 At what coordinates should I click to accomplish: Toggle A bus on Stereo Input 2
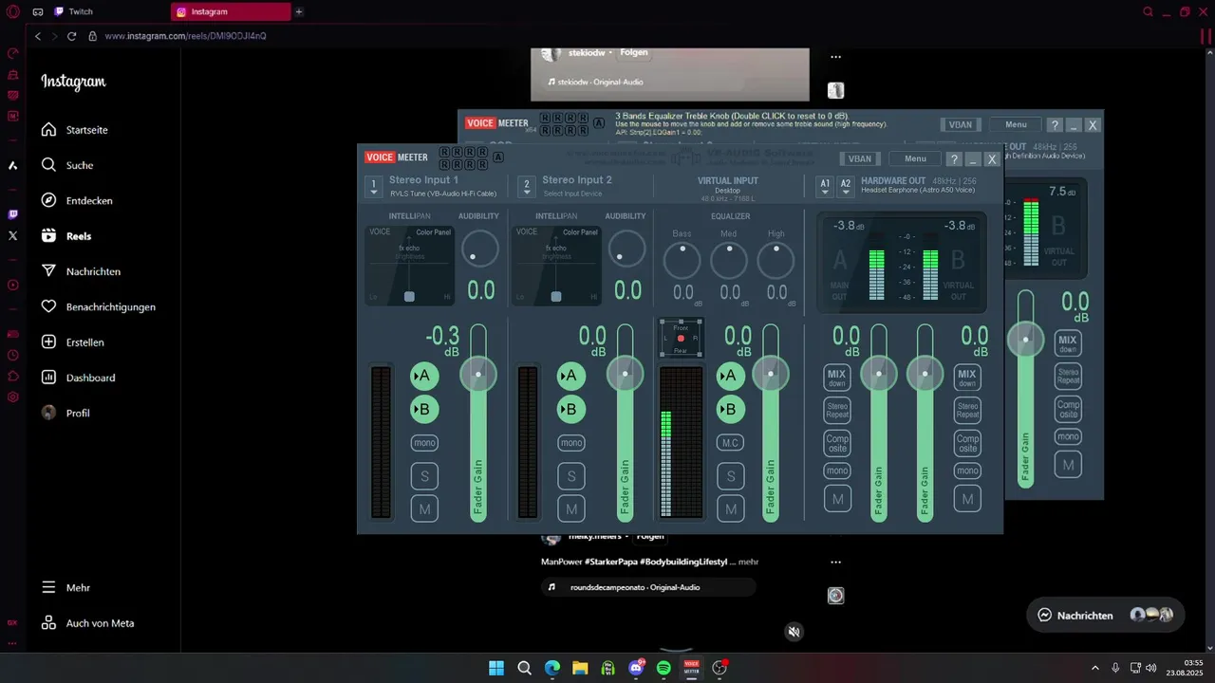click(x=571, y=376)
